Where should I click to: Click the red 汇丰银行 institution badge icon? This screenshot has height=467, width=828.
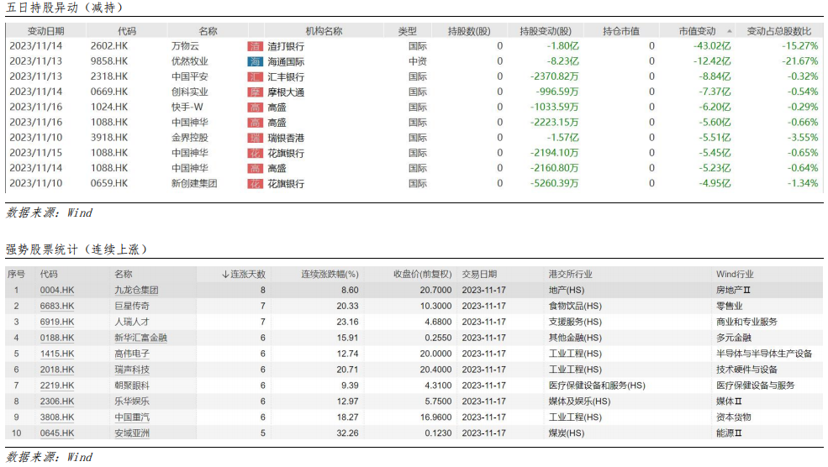coord(255,77)
